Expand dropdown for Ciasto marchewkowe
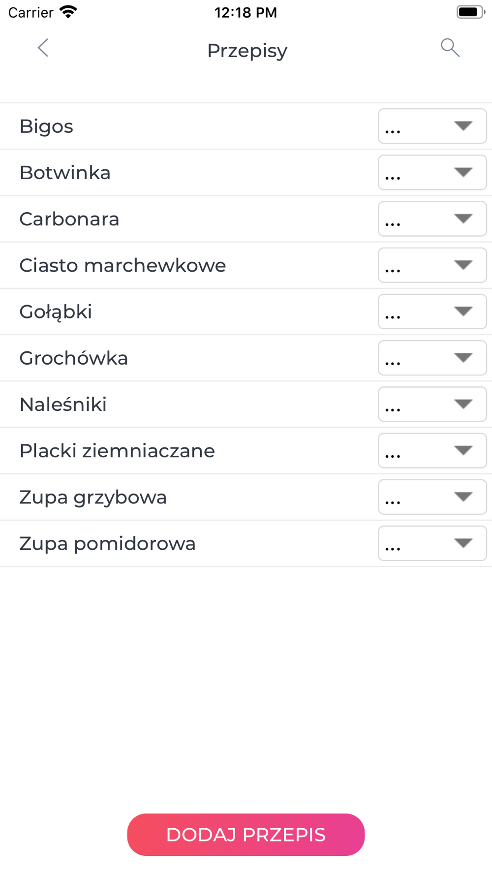492x875 pixels. click(x=432, y=265)
